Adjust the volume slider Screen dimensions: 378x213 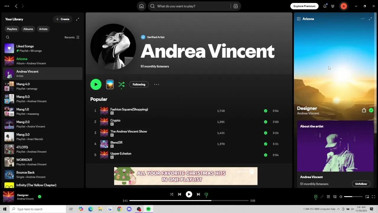[353, 197]
